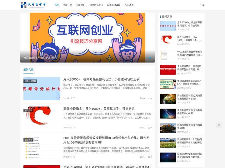Click date 2024年9月7日 under 国外小说撸金 in main list
Viewport: 225px width, 168px height.
coord(69,128)
